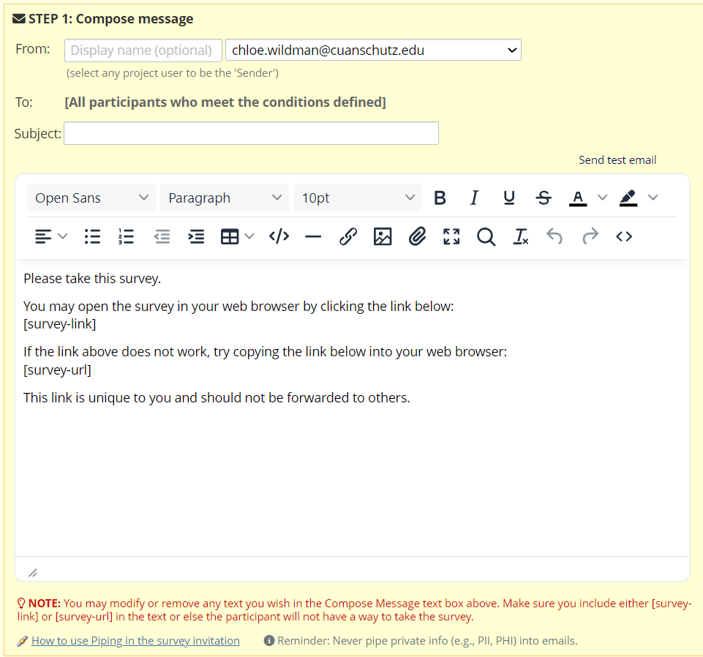Attach a file using the paperclip icon

[417, 236]
